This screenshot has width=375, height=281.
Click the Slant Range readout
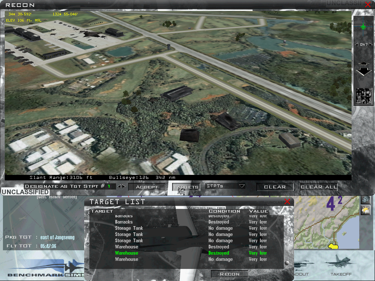[x=61, y=177]
